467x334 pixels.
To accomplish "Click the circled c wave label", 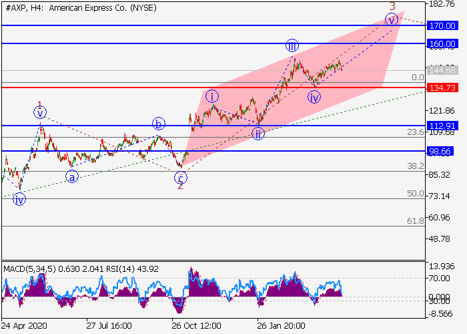I will (x=181, y=178).
